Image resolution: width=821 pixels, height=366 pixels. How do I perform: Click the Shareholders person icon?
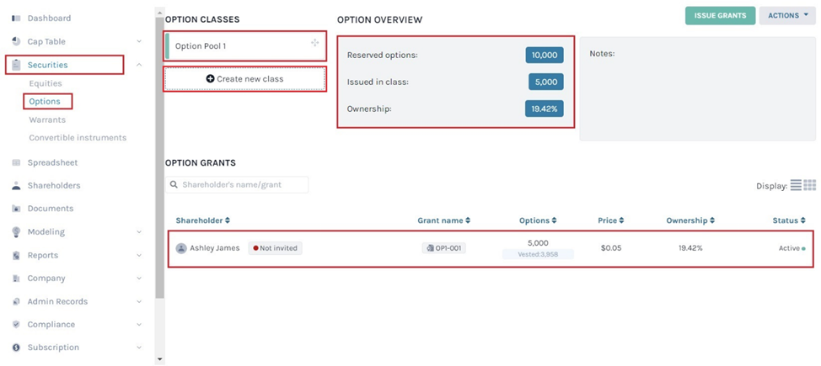[16, 186]
